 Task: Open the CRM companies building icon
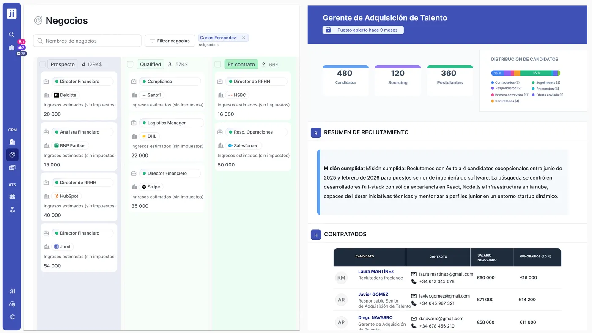tap(12, 142)
